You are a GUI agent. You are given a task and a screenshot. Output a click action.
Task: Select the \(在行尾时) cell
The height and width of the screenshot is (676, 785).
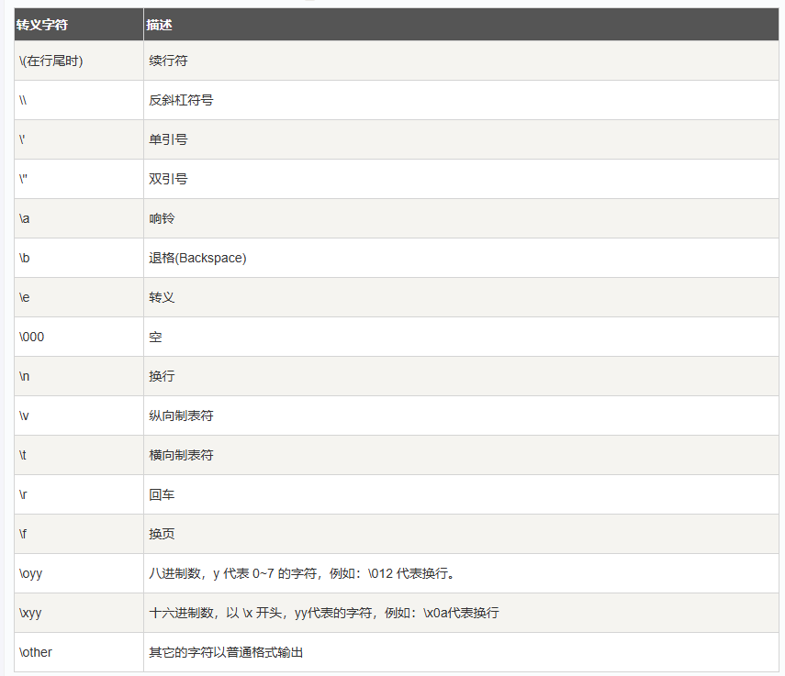pyautogui.click(x=51, y=61)
